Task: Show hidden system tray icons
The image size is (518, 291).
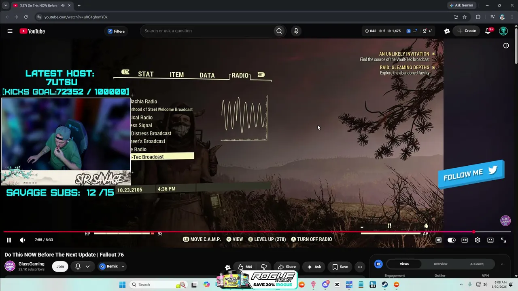Action: click(x=461, y=285)
